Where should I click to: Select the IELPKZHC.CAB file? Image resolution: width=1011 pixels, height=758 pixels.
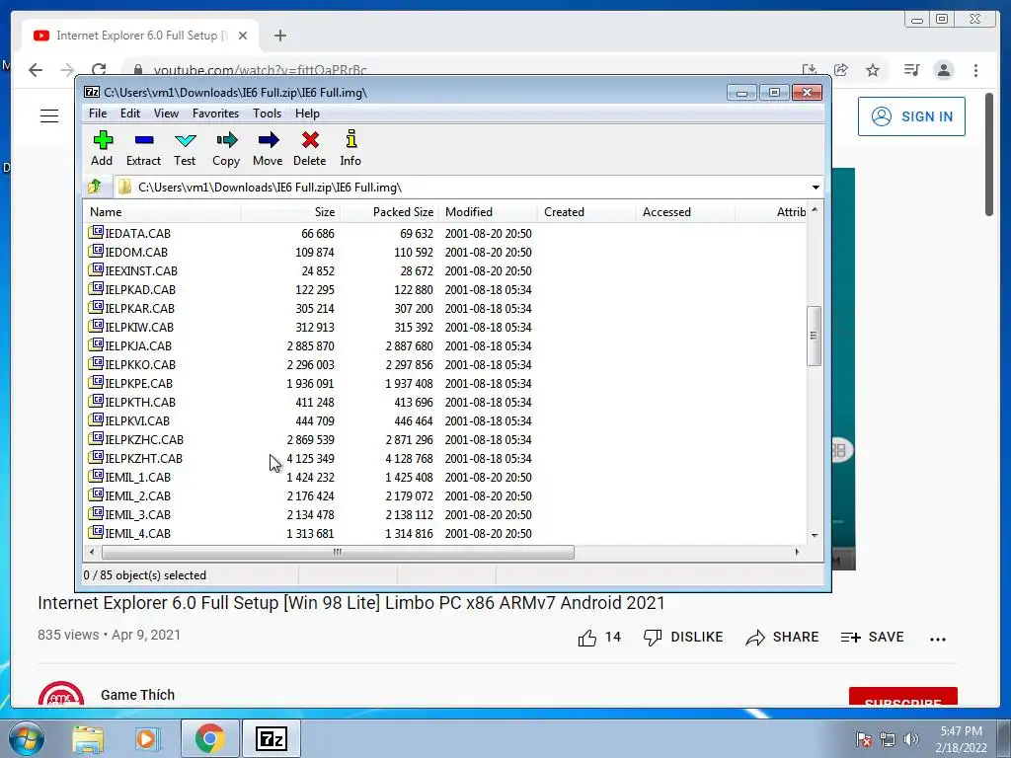click(x=136, y=439)
